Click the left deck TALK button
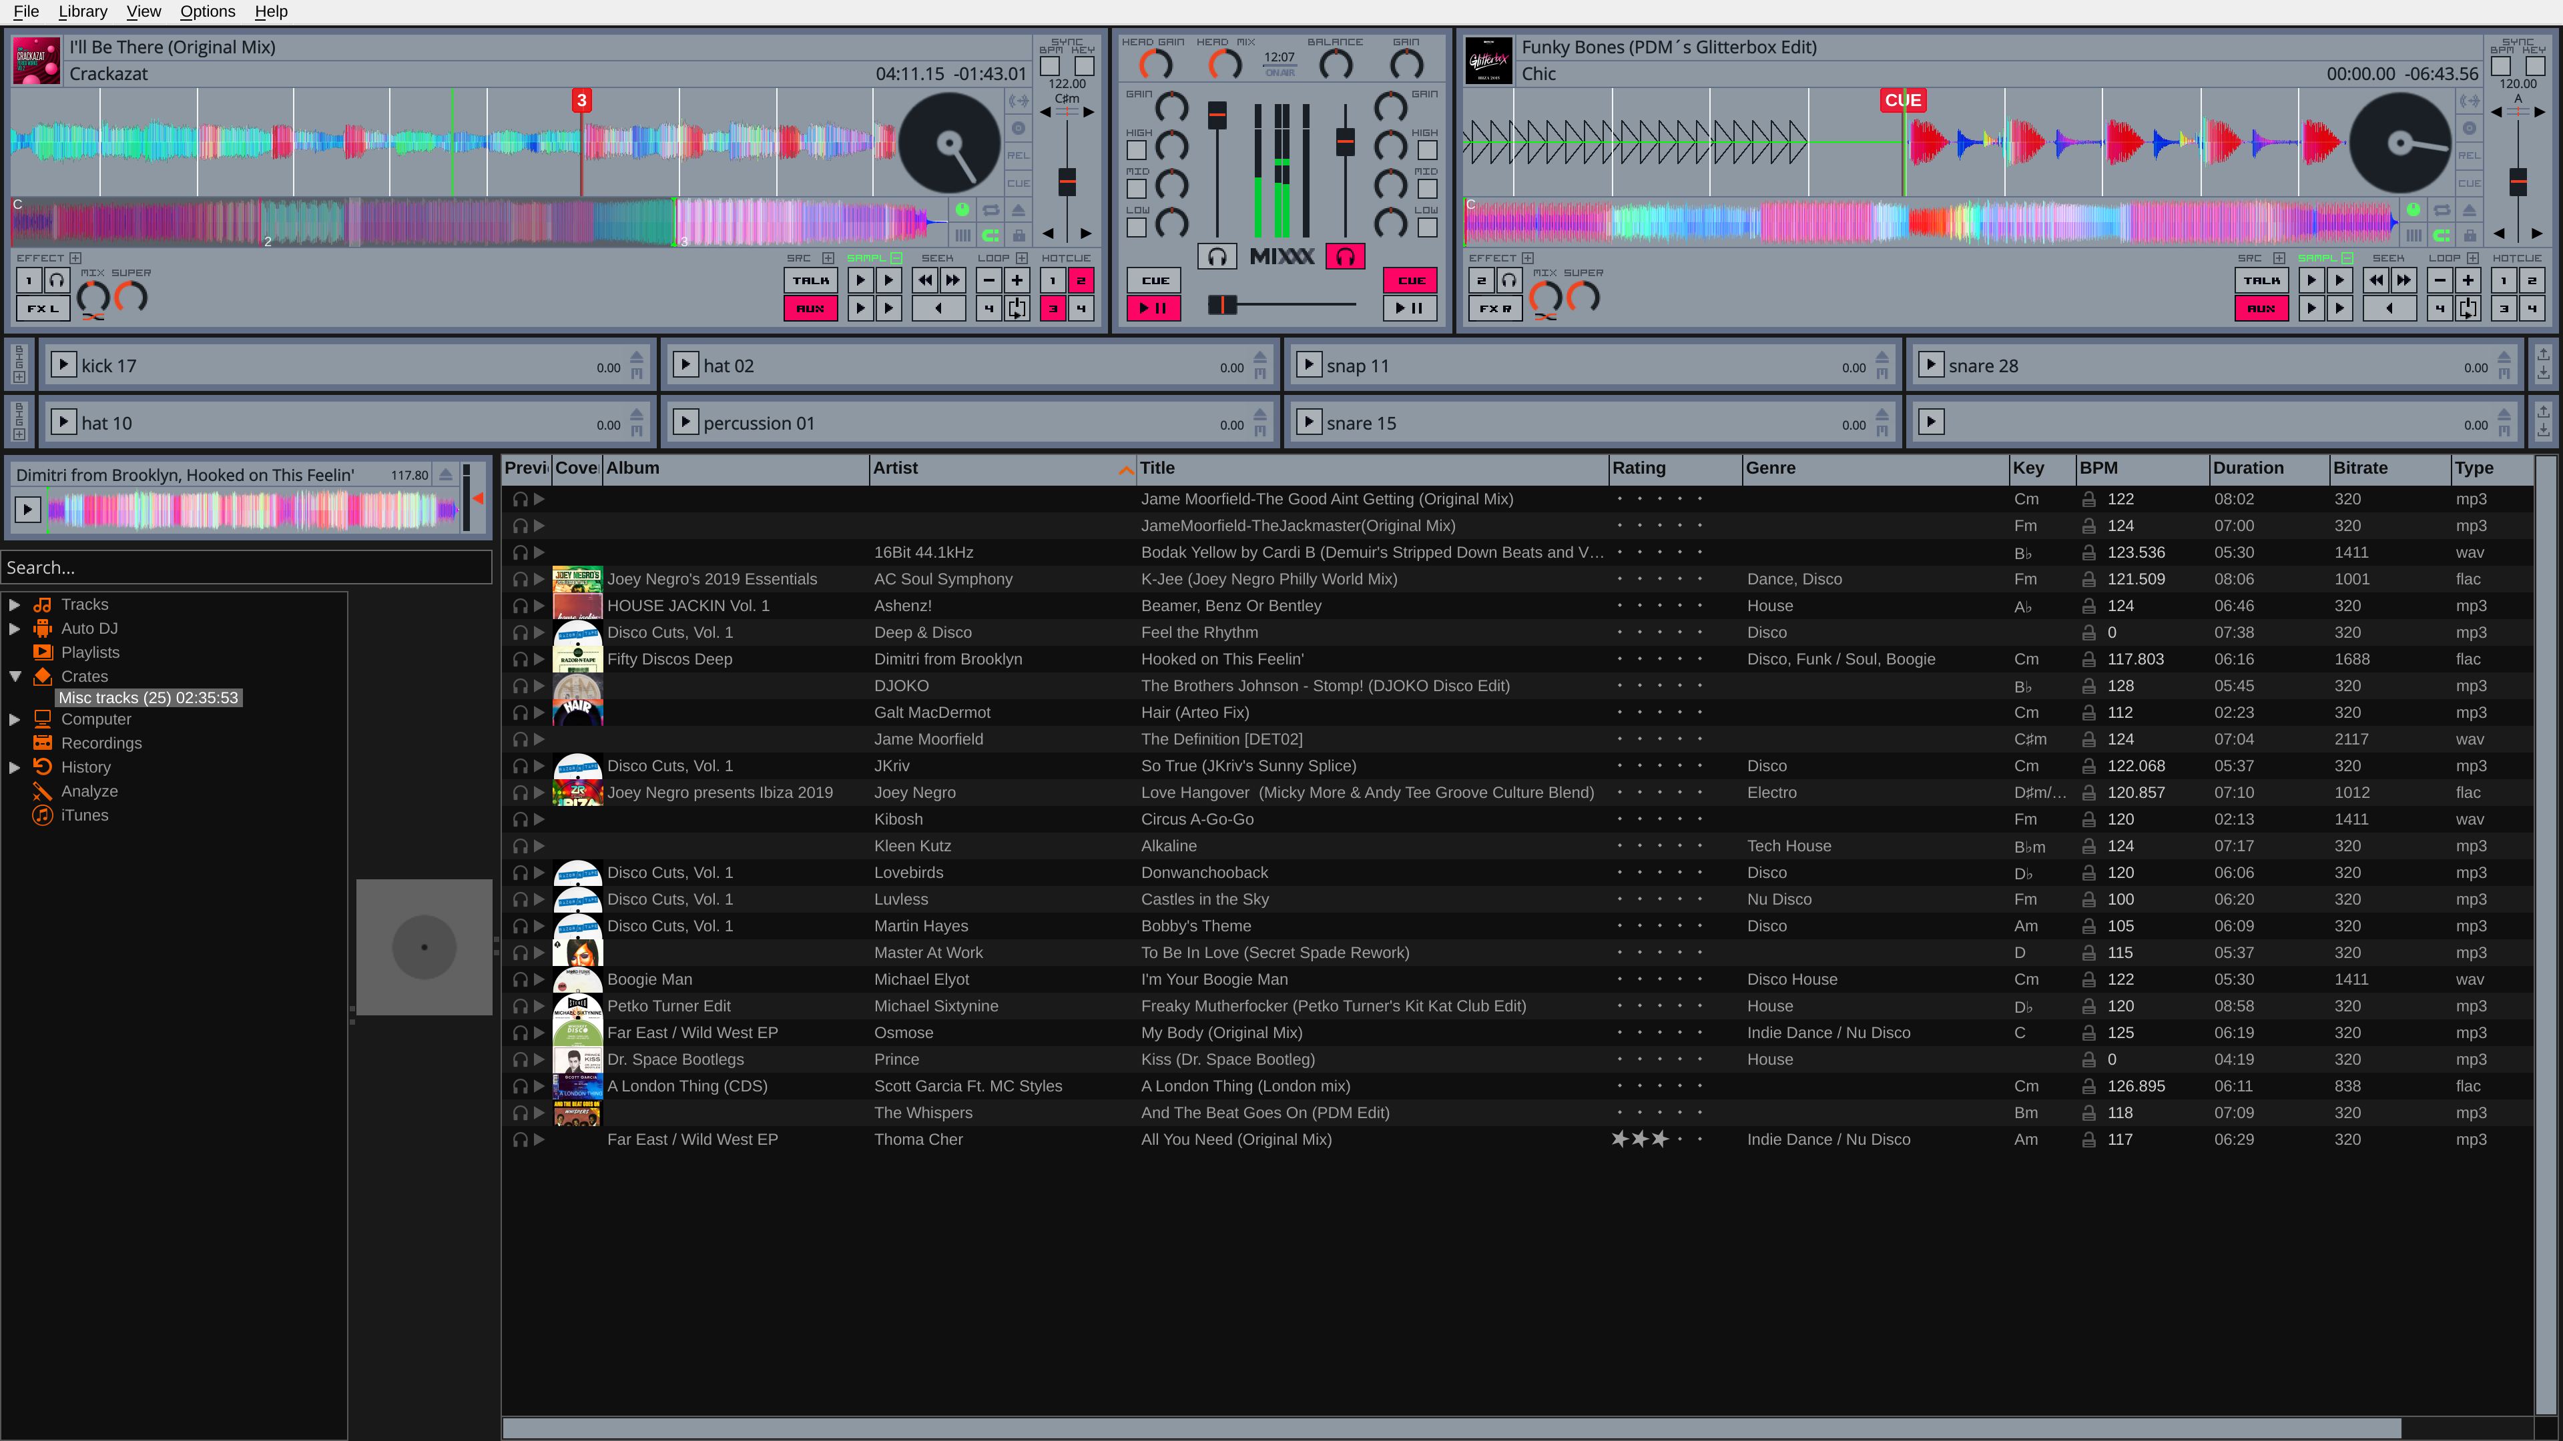Screen dimensions: 2563x1441 (810, 280)
